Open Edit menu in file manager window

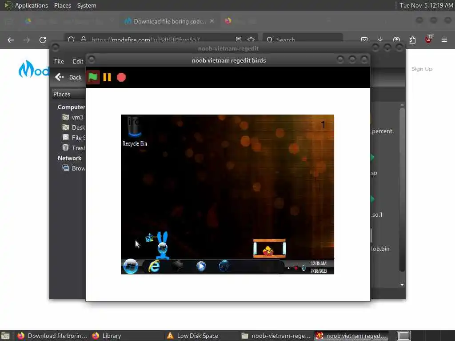[x=77, y=61]
